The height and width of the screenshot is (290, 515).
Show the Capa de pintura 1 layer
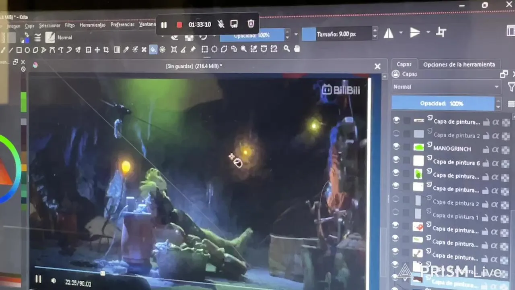coord(396,212)
